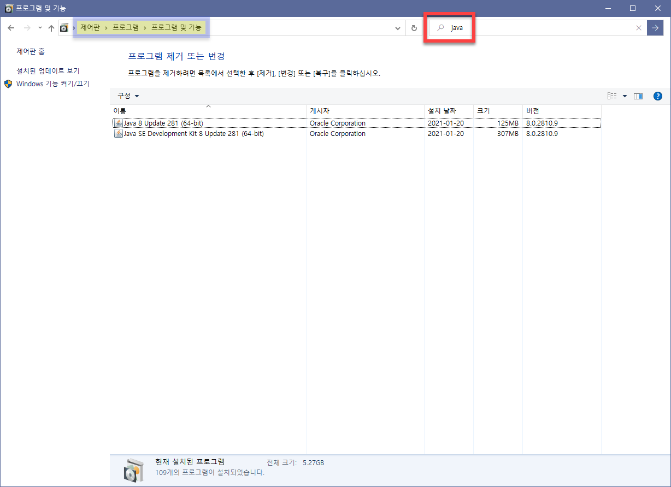Open help with the question mark icon

coord(658,96)
